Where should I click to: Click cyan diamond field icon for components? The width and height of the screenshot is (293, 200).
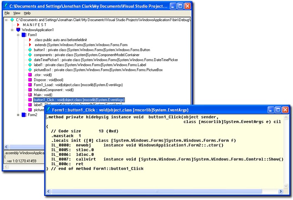pos(30,55)
